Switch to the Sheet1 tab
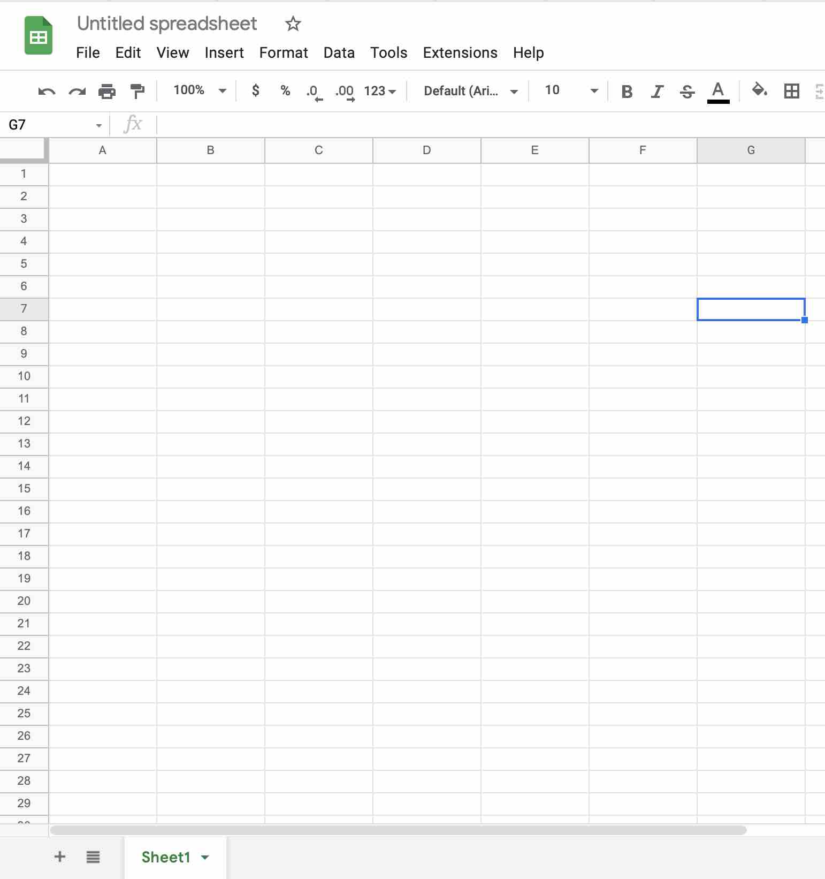 (166, 857)
